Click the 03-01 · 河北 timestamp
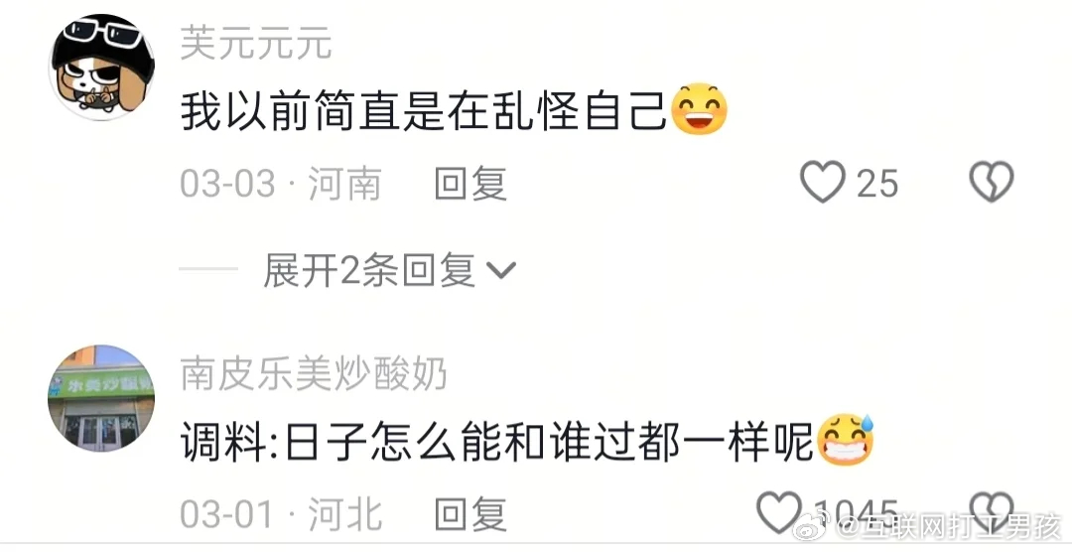Viewport: 1072px width, 552px height. coord(280,514)
